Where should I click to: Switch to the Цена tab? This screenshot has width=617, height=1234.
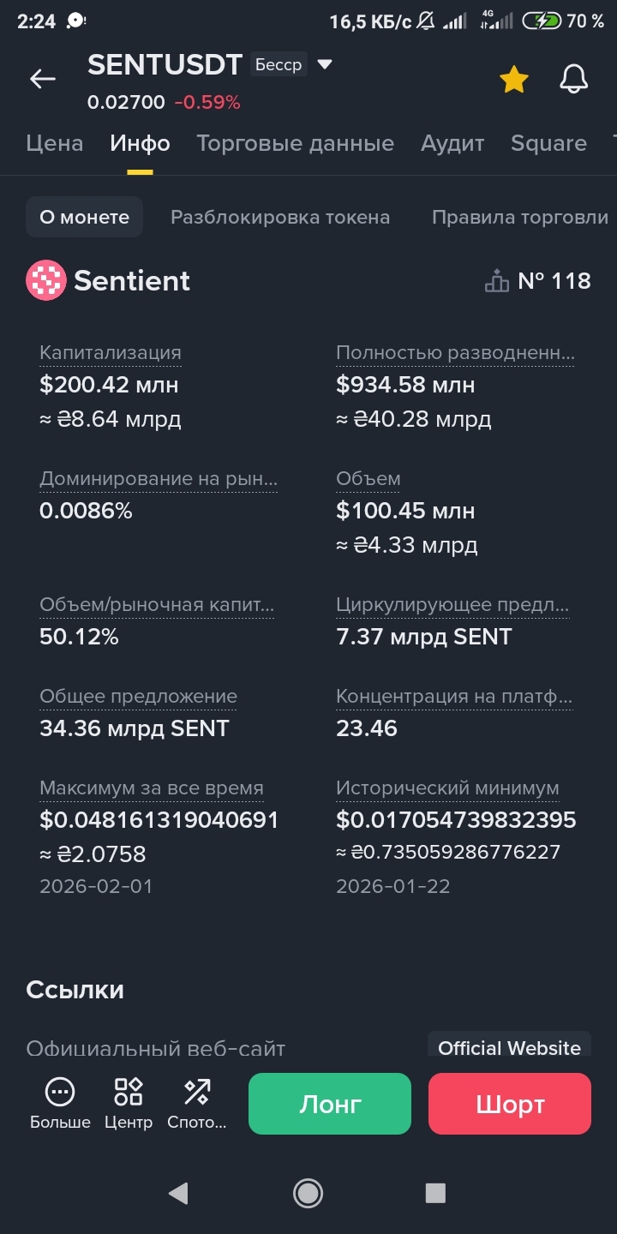[x=55, y=143]
